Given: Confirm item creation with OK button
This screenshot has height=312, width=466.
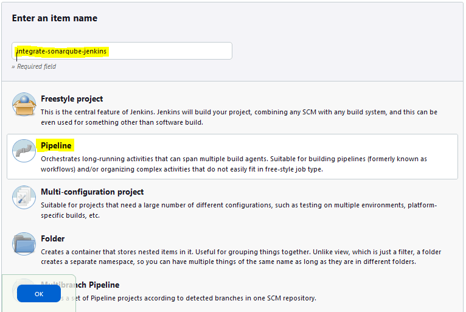Looking at the screenshot, I should 39,294.
